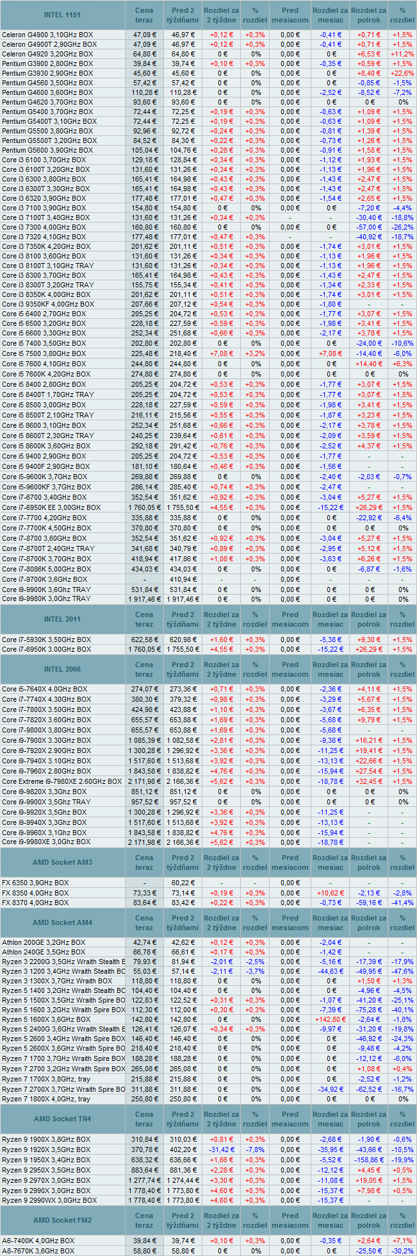
Task: Select the Core i9-7900X 3.30GHz BOX row name
Action: click(47, 740)
